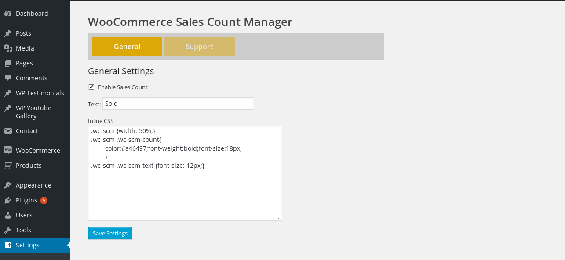Switch to the Support tab

coord(199,47)
